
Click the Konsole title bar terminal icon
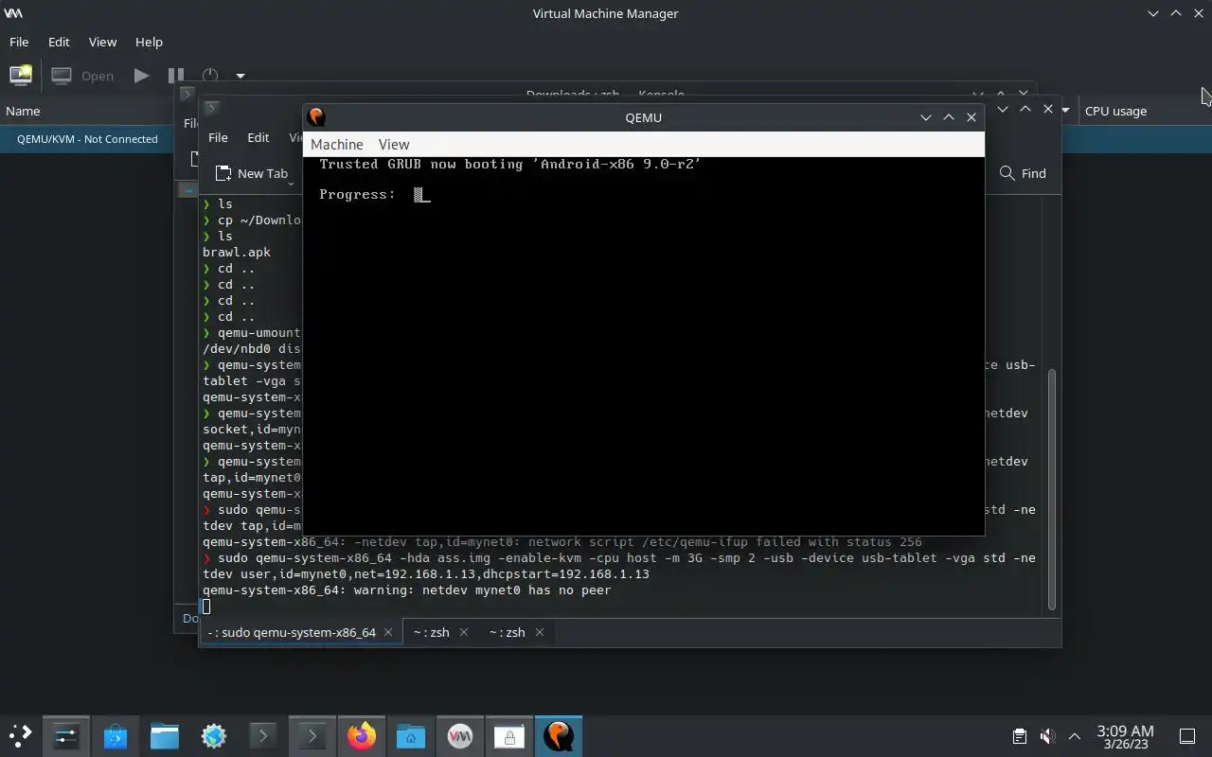coord(212,109)
